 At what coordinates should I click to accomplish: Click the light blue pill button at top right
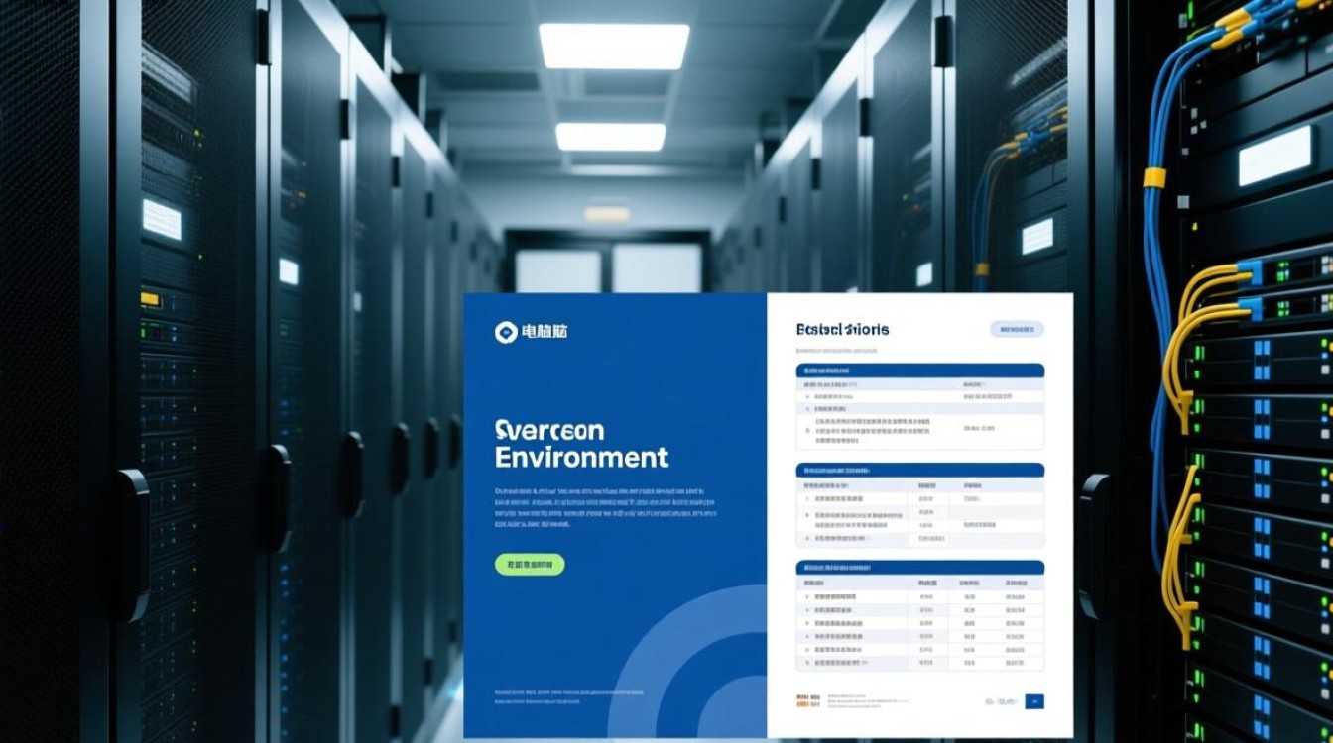(1017, 329)
